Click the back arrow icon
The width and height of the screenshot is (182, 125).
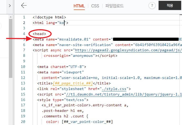point(24,6)
